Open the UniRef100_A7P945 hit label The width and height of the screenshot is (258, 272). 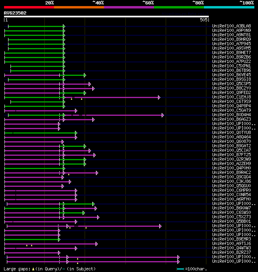(x=231, y=44)
